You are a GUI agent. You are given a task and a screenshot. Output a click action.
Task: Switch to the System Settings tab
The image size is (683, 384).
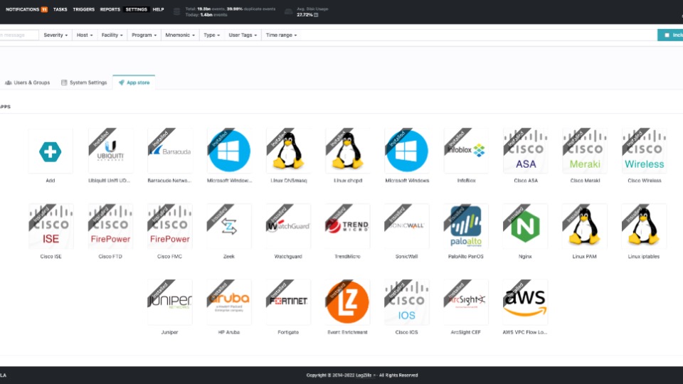pyautogui.click(x=84, y=82)
